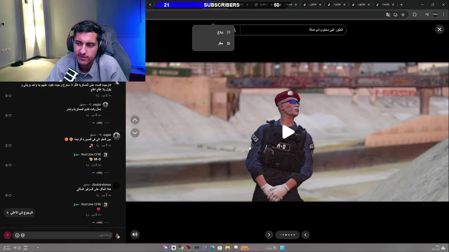Click Red Line CFW's avatar beside the M-0 reply
449x252 pixels.
point(105,155)
